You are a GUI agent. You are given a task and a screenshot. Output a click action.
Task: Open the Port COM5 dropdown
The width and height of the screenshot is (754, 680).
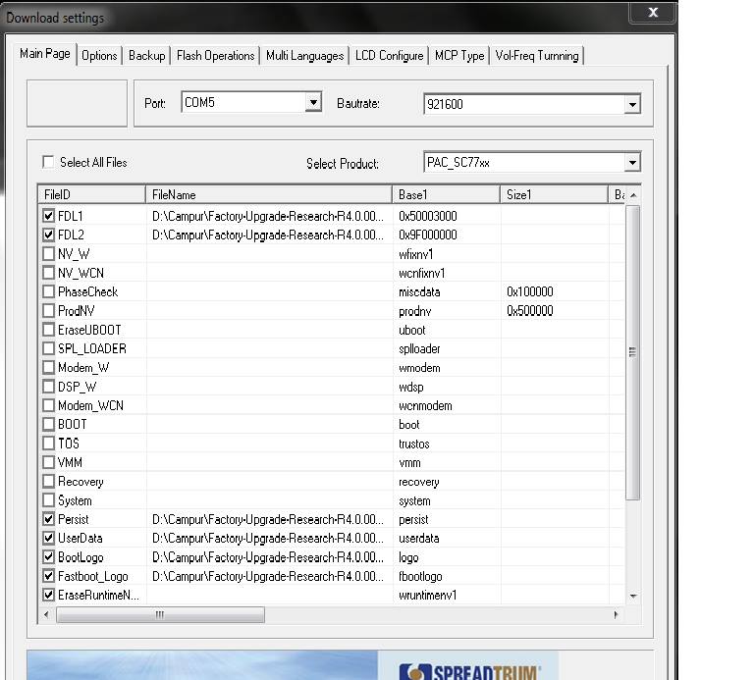313,102
